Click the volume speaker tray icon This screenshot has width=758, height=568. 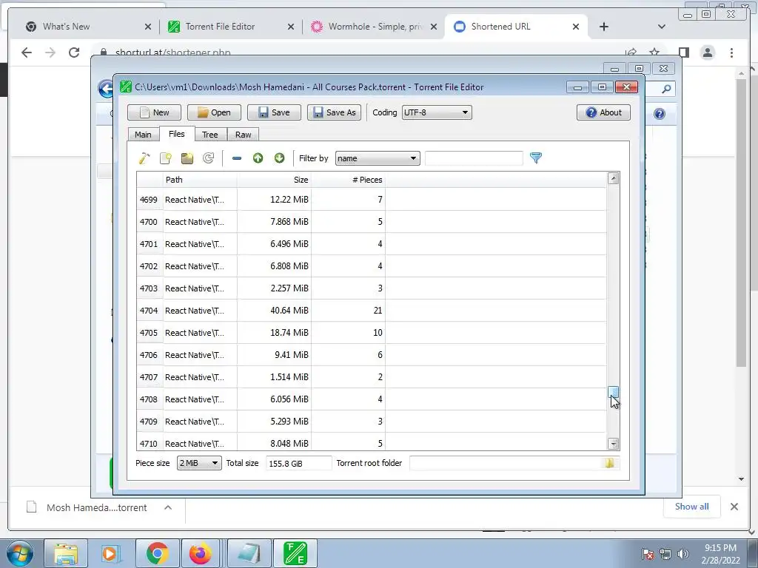(683, 554)
